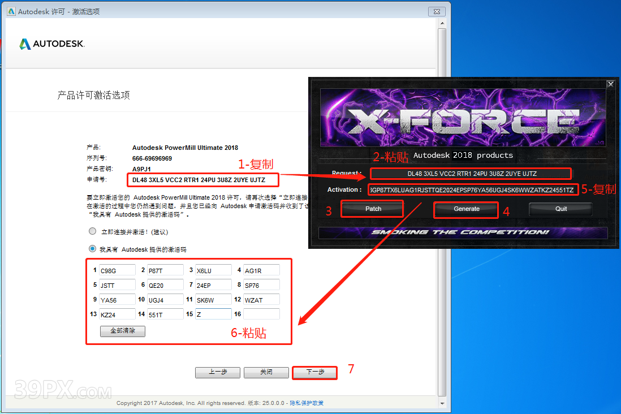Focus activation code box 4 containing AG1R
Screen dimensions: 621x414
click(261, 270)
